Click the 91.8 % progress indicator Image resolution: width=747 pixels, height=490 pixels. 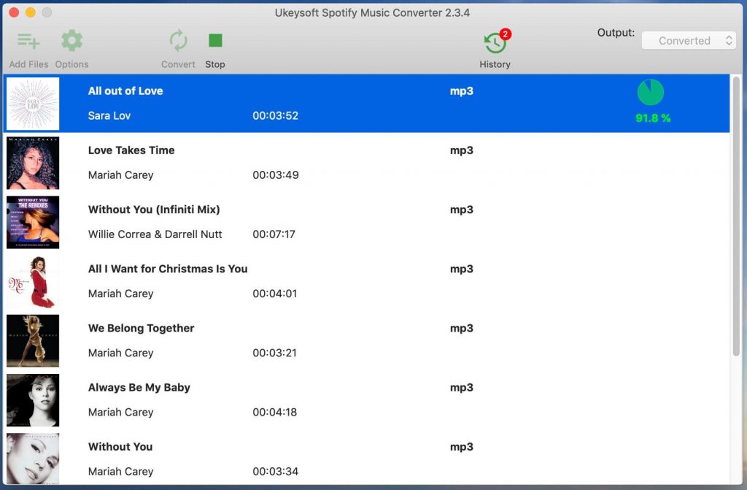tap(651, 118)
